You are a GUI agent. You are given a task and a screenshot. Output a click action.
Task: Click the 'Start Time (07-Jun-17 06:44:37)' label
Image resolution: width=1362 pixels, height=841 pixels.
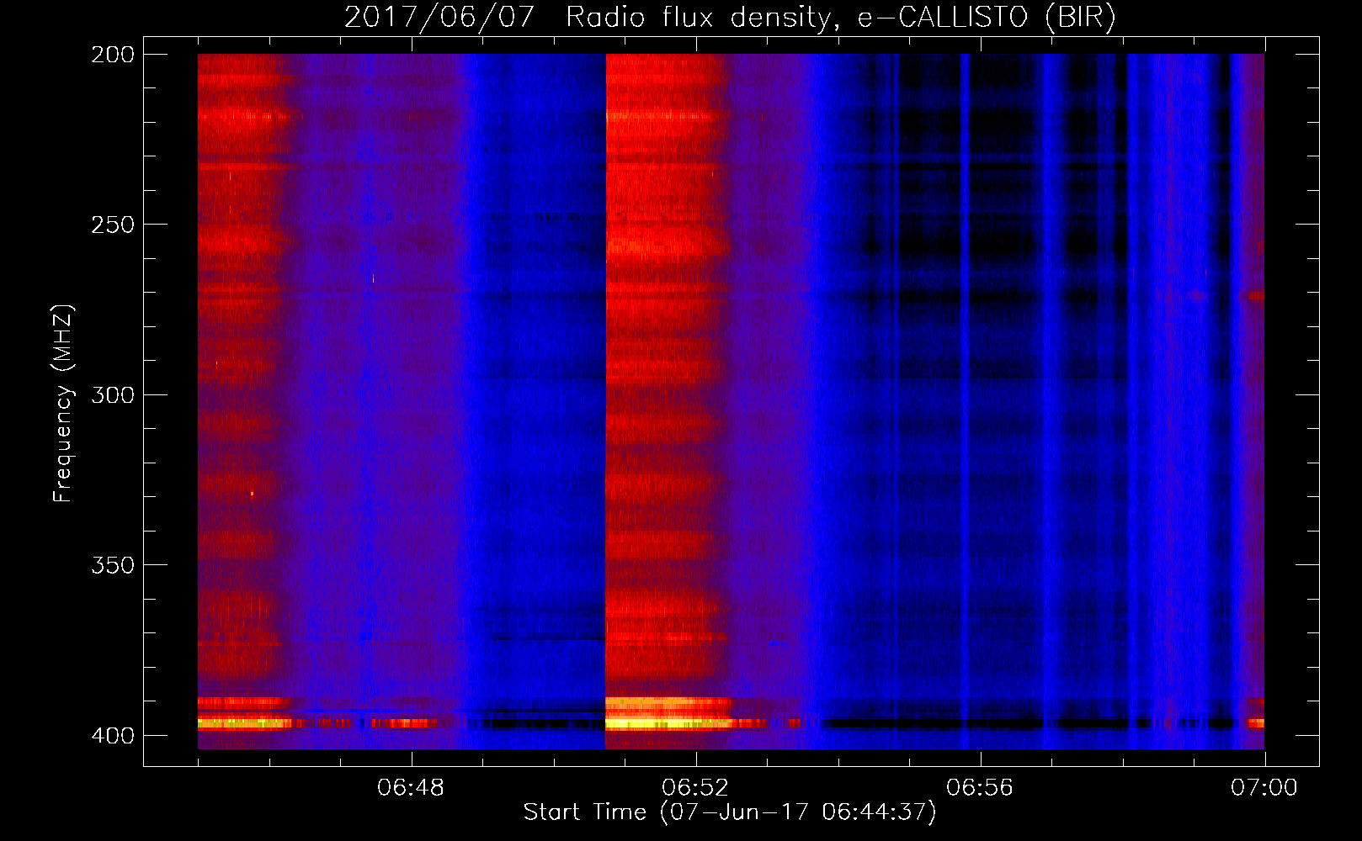tap(729, 812)
